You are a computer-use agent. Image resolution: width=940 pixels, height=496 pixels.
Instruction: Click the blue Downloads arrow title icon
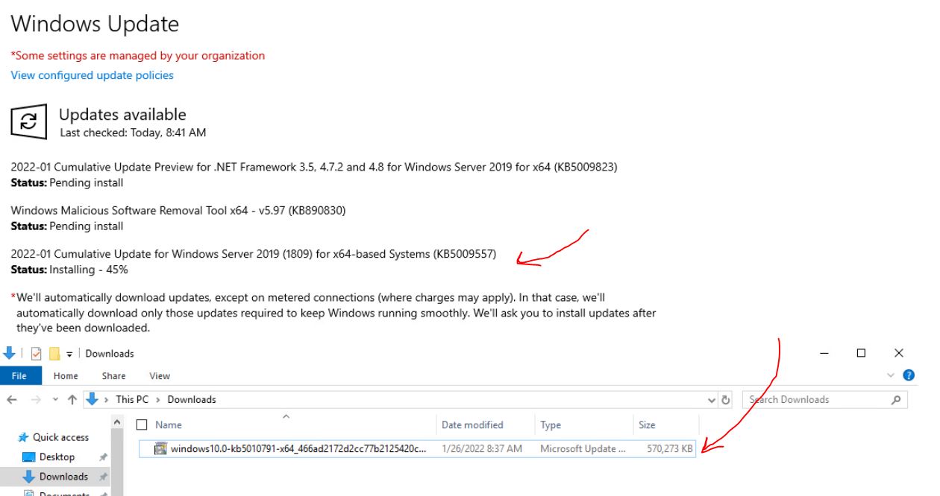pos(9,353)
